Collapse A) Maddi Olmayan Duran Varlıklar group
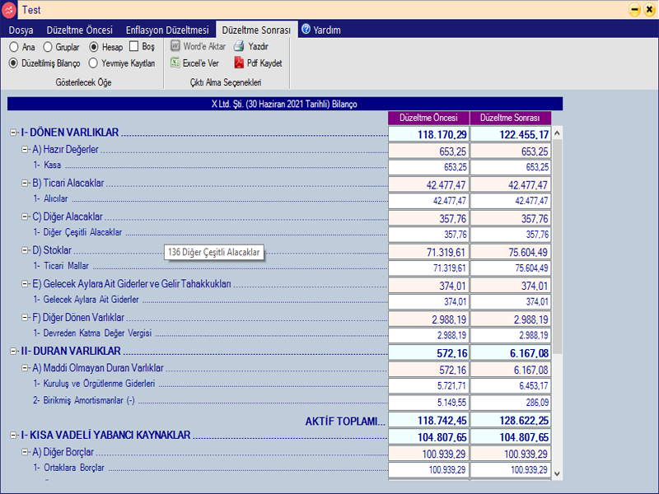The height and width of the screenshot is (494, 659). (25, 368)
